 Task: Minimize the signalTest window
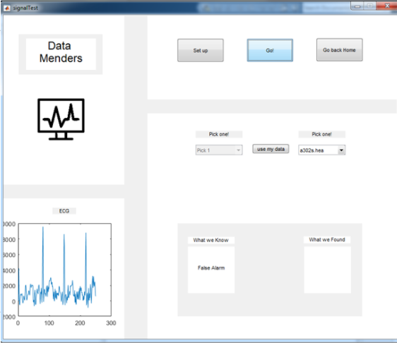click(357, 6)
